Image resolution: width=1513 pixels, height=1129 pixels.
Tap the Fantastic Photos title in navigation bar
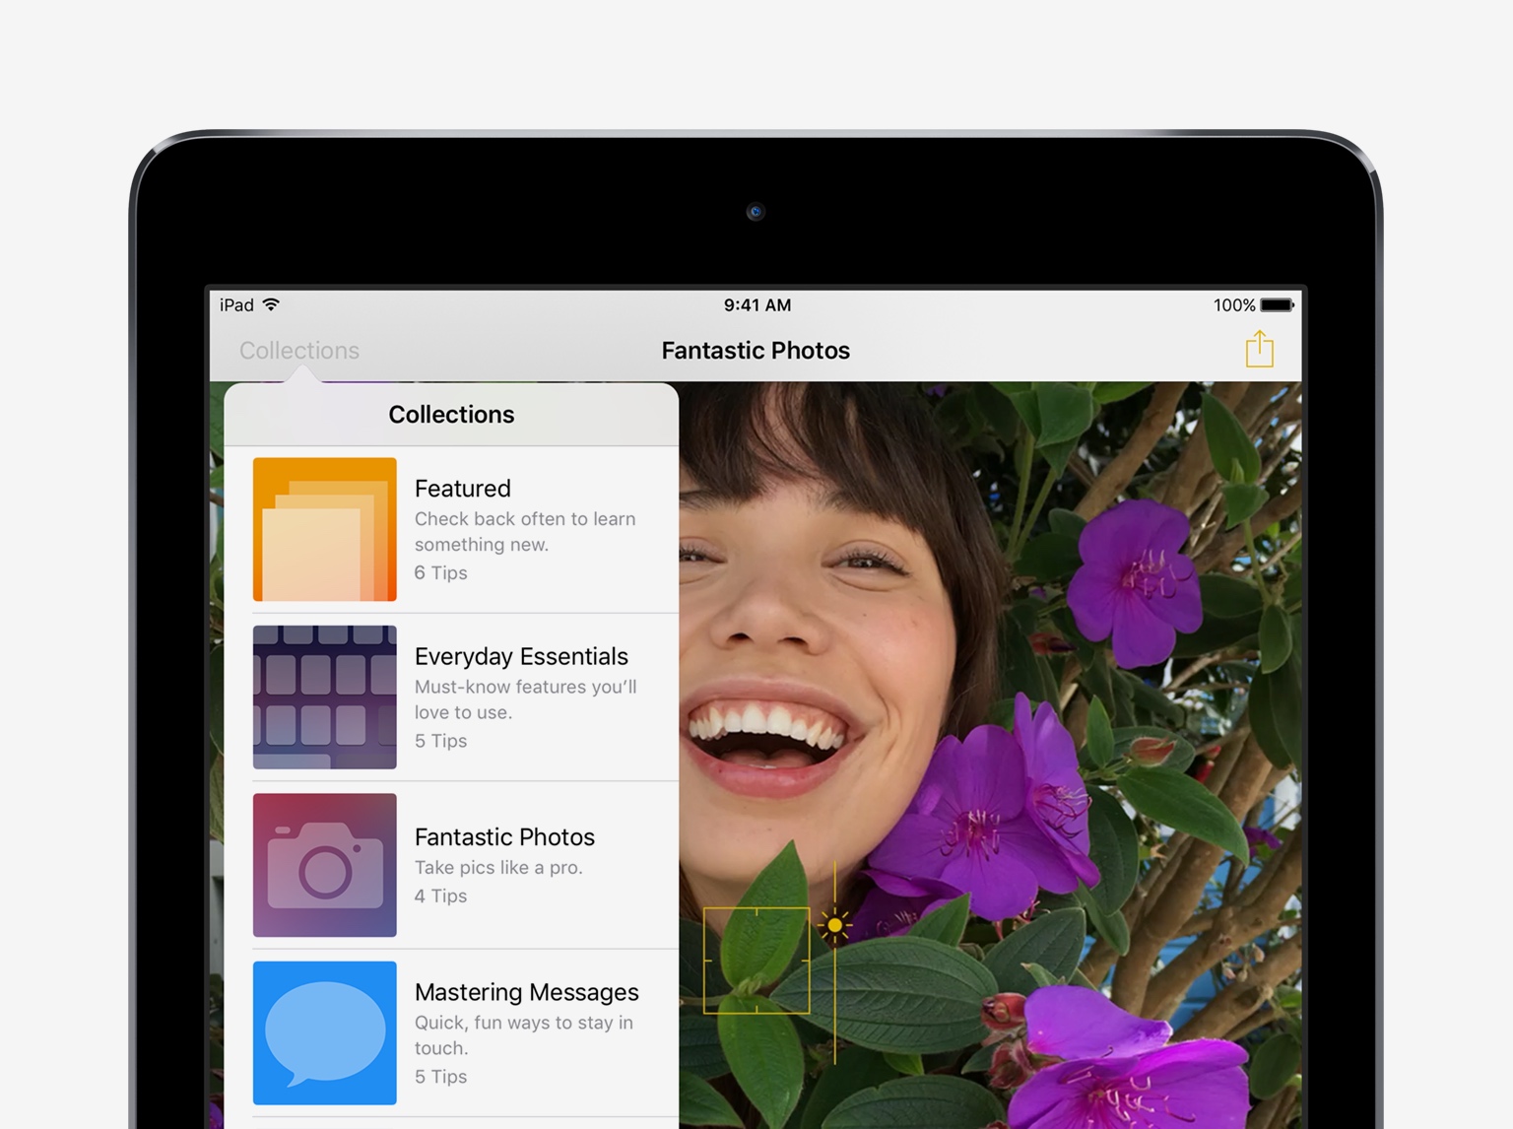[x=756, y=351]
